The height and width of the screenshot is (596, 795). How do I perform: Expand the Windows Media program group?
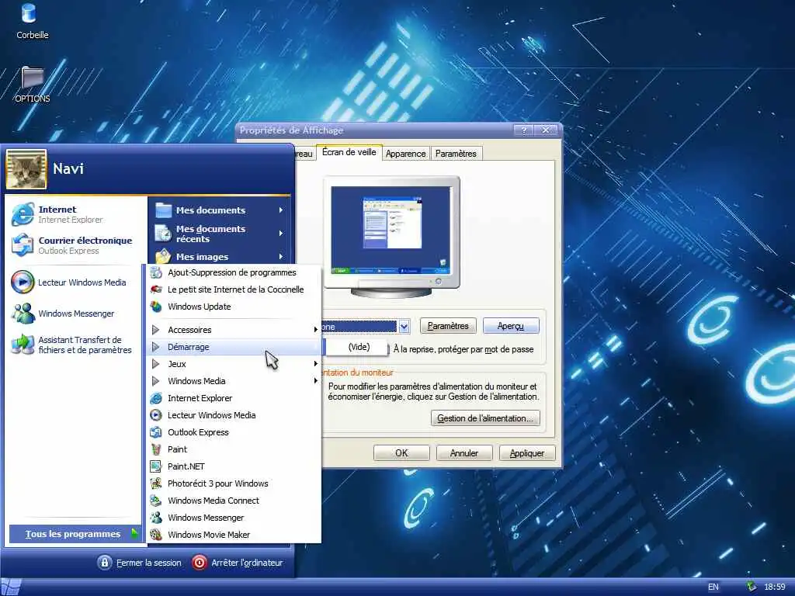tap(233, 381)
